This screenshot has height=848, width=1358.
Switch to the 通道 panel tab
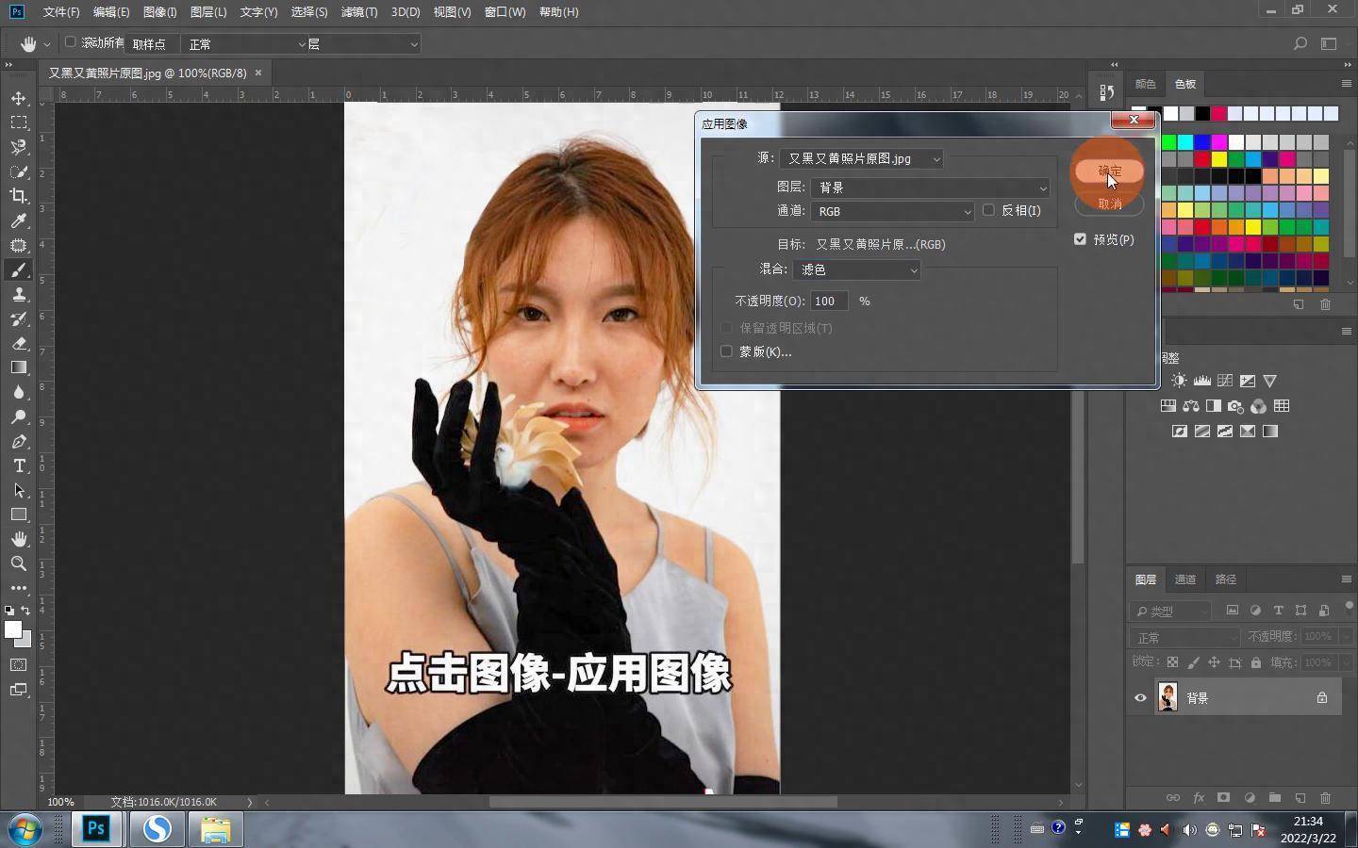pyautogui.click(x=1184, y=579)
